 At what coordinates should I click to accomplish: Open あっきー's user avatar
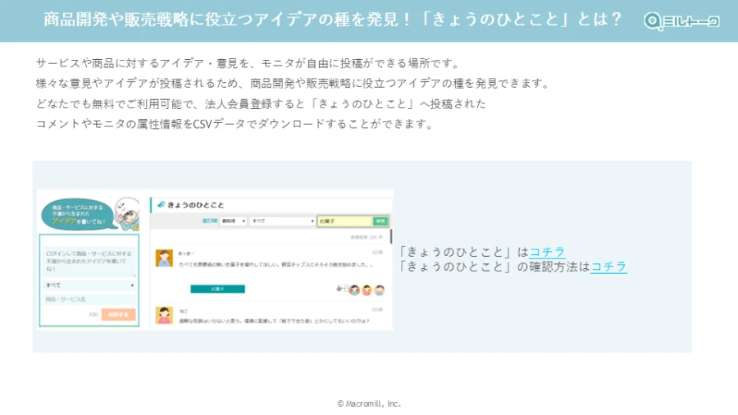tap(163, 258)
